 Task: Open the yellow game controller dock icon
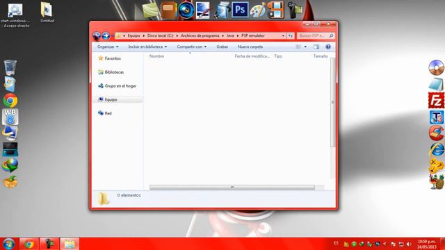[437, 165]
